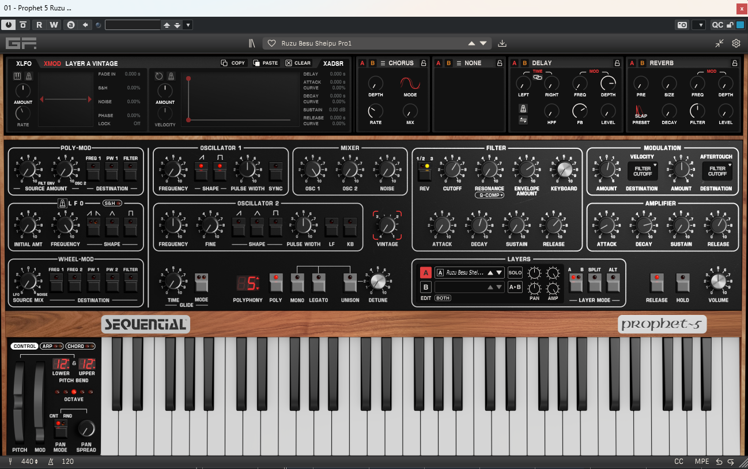Screen dimensions: 748x469
Task: Open the NONE effect slot menu
Action: pyautogui.click(x=469, y=63)
